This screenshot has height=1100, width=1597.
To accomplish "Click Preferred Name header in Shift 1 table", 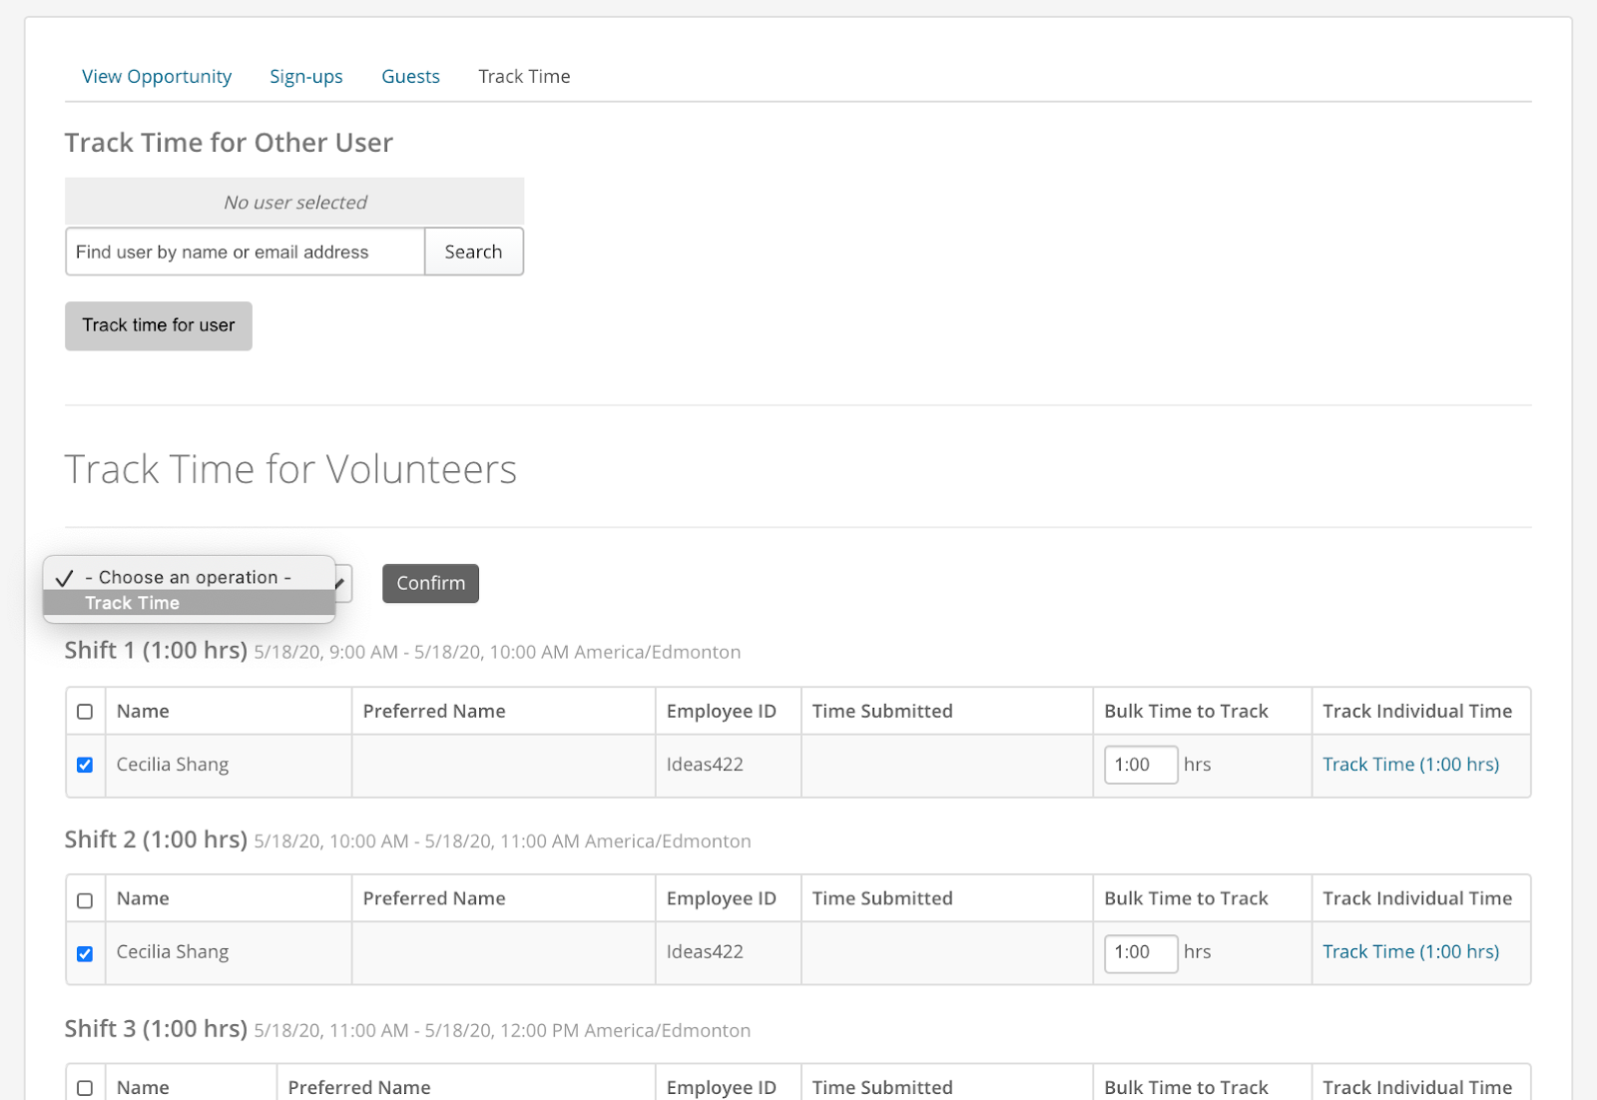I will (434, 712).
